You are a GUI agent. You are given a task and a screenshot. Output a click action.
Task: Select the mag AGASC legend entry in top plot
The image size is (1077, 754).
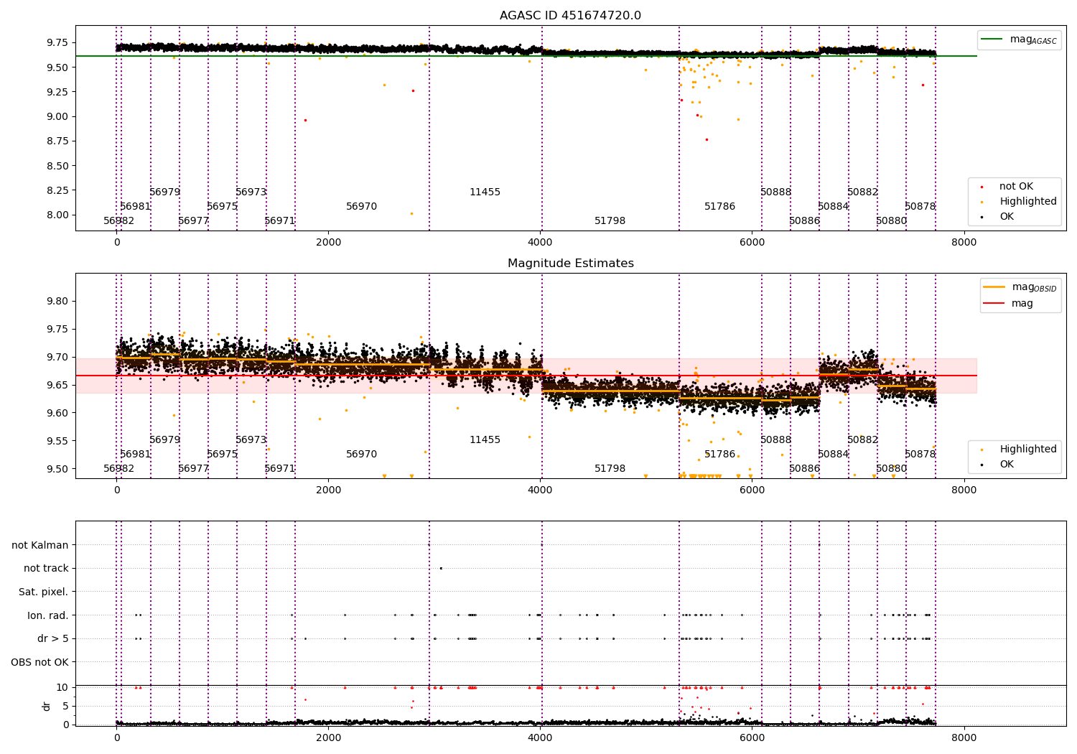click(x=1020, y=39)
